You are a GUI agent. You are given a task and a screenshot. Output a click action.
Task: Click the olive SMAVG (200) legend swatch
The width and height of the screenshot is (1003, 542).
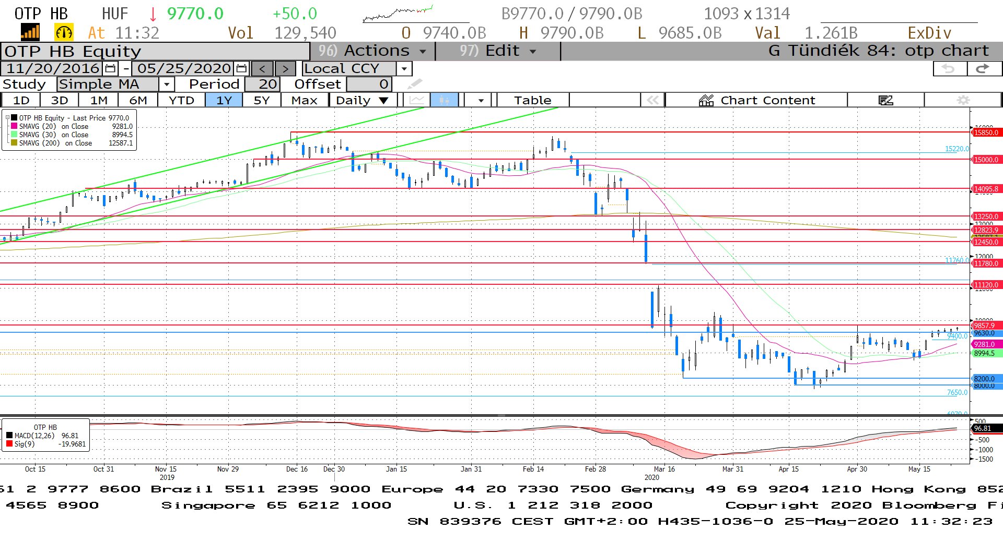15,143
